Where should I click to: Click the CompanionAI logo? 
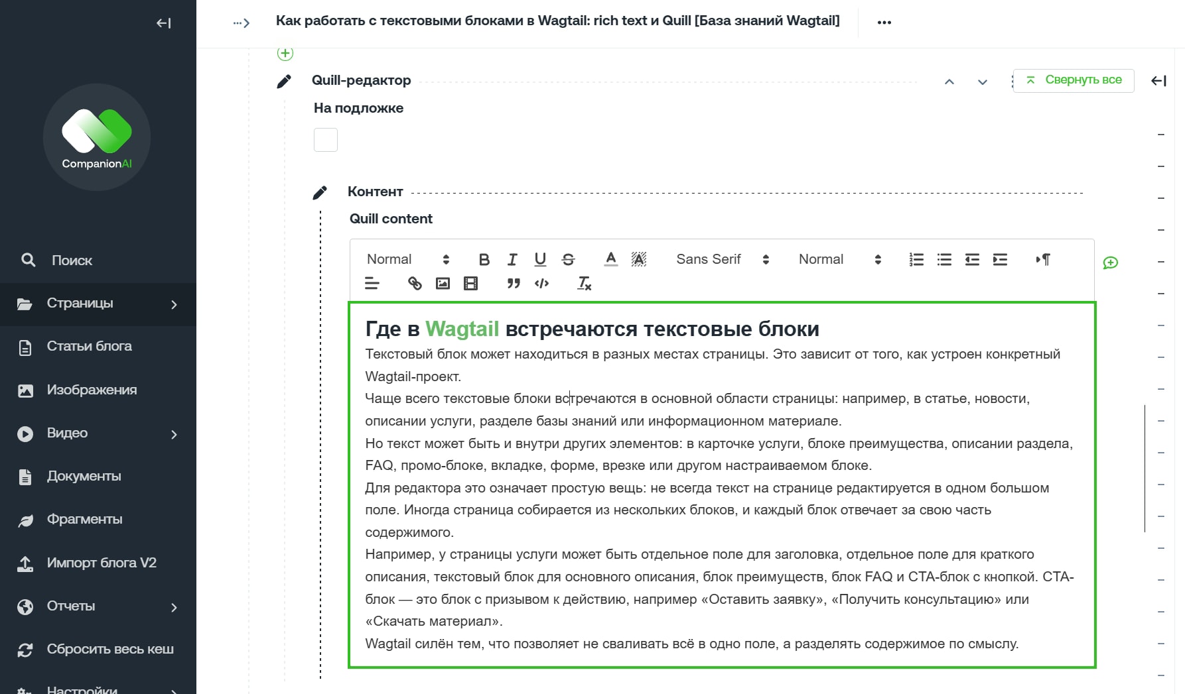97,137
